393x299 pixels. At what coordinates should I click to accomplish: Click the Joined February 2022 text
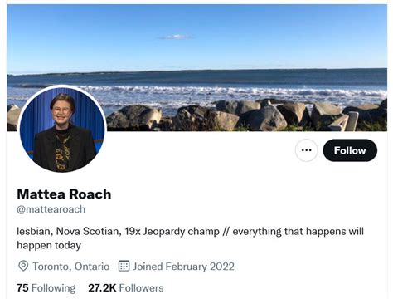(x=183, y=267)
